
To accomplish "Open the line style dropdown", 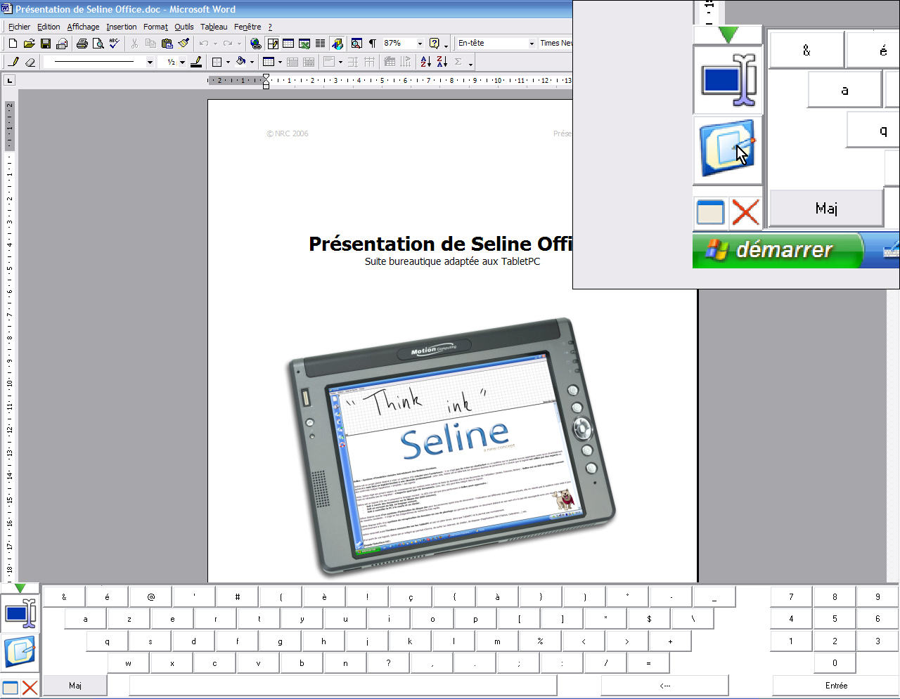I will click(149, 62).
